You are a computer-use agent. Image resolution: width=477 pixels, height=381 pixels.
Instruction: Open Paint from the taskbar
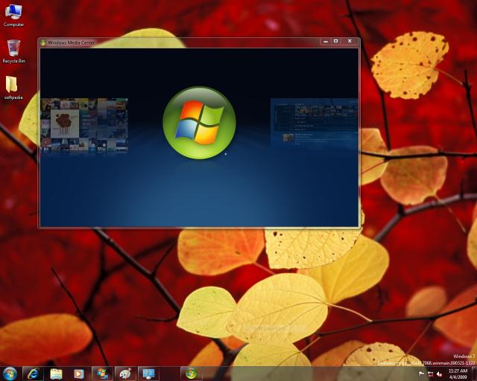pyautogui.click(x=125, y=373)
